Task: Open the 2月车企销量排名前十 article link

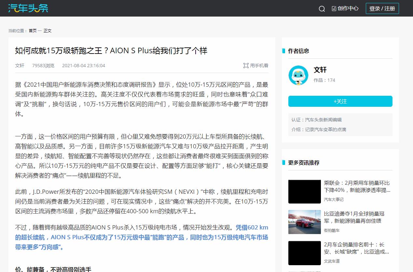Action: [x=356, y=248]
